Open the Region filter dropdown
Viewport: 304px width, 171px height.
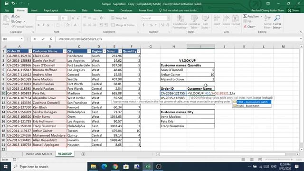tap(104, 51)
